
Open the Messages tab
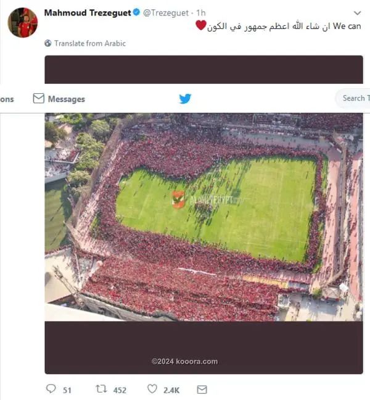[x=59, y=99]
